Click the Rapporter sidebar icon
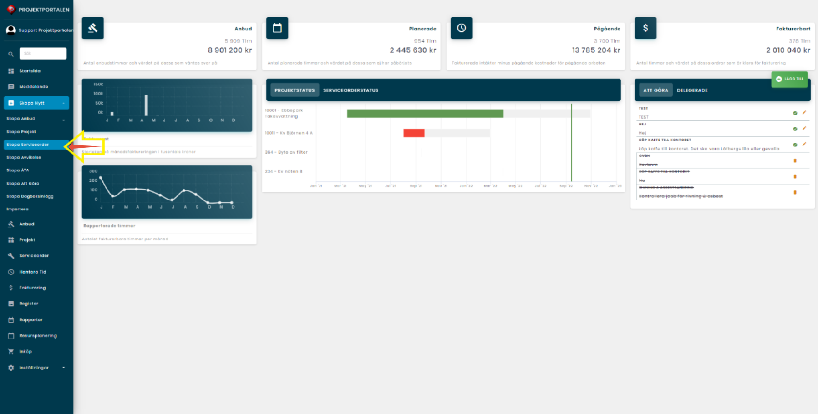This screenshot has height=414, width=818. 11,320
